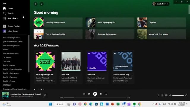Open the *intense fight scene* tile
The width and height of the screenshot is (190, 107).
click(x=110, y=34)
